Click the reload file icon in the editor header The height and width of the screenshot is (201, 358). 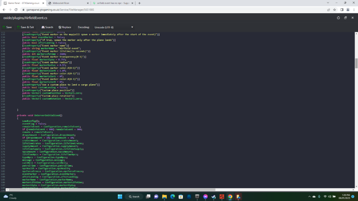click(x=338, y=18)
